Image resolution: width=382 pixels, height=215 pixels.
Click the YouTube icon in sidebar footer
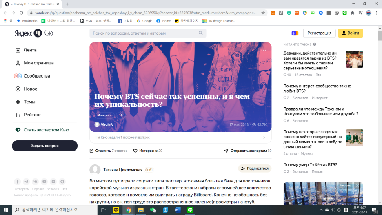44,182
